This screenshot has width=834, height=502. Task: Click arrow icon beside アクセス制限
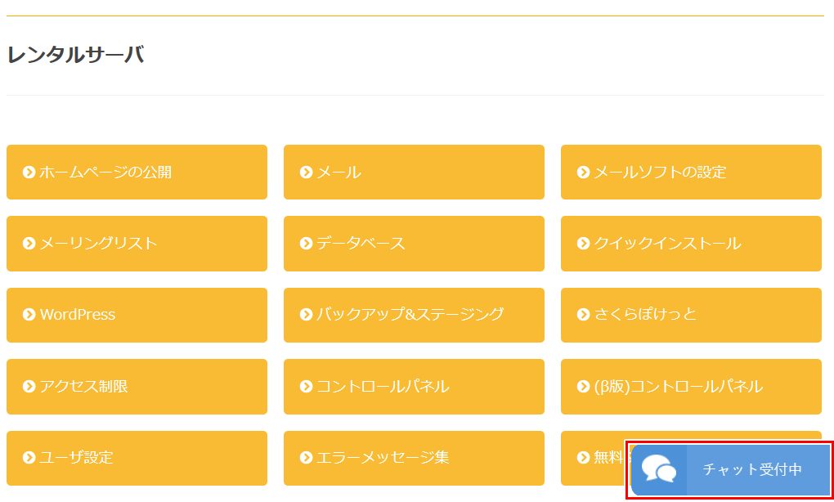coord(29,387)
